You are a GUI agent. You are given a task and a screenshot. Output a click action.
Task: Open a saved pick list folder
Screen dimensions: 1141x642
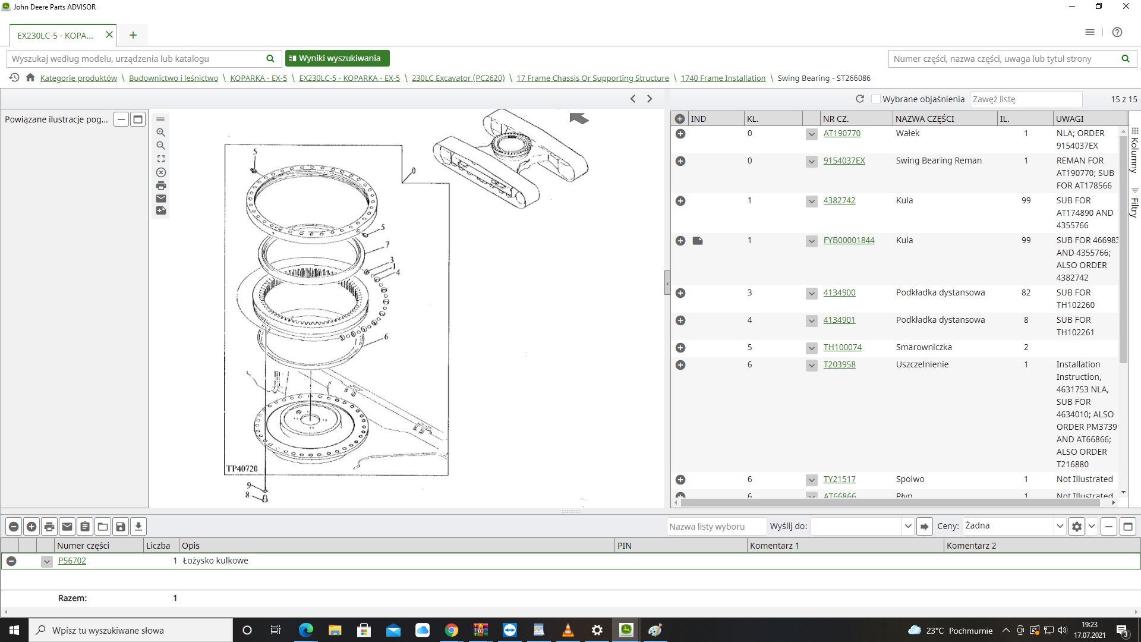[x=103, y=527]
